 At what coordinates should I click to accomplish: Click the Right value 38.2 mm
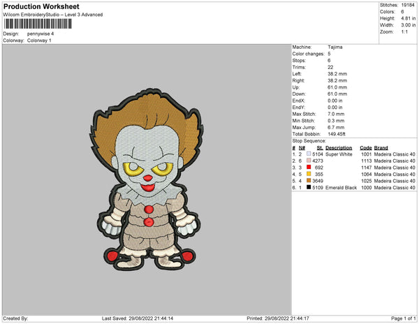click(x=337, y=80)
